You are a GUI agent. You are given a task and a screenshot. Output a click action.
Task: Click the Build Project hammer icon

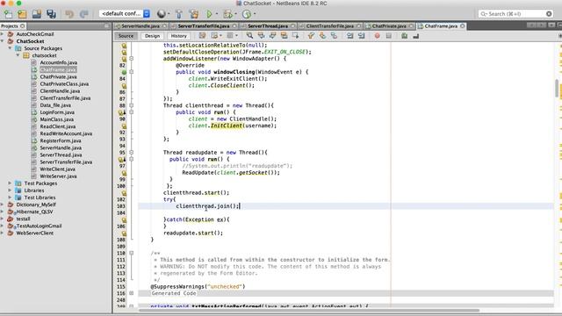coord(179,14)
